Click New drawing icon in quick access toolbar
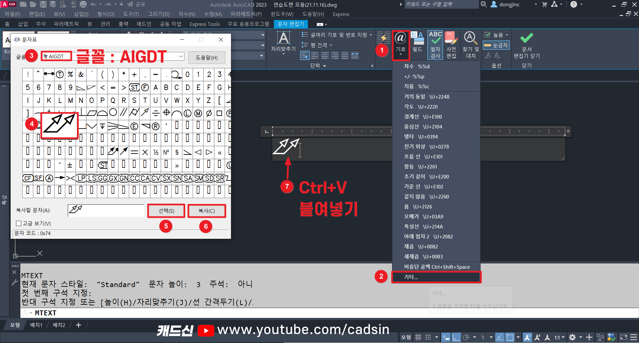This screenshot has width=639, height=343. pyautogui.click(x=23, y=4)
